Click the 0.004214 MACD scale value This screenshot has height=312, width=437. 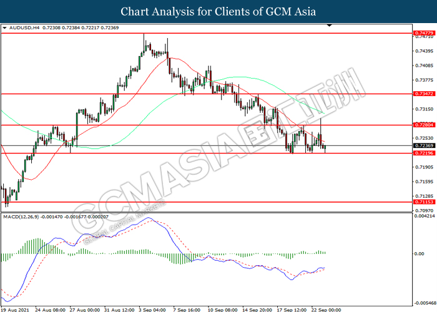pyautogui.click(x=425, y=216)
